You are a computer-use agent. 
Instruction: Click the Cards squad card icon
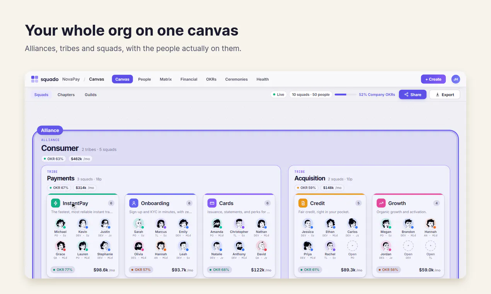pos(212,203)
